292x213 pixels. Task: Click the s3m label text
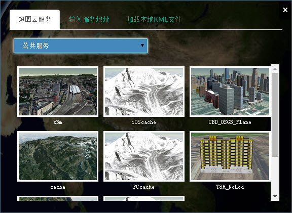(58, 122)
